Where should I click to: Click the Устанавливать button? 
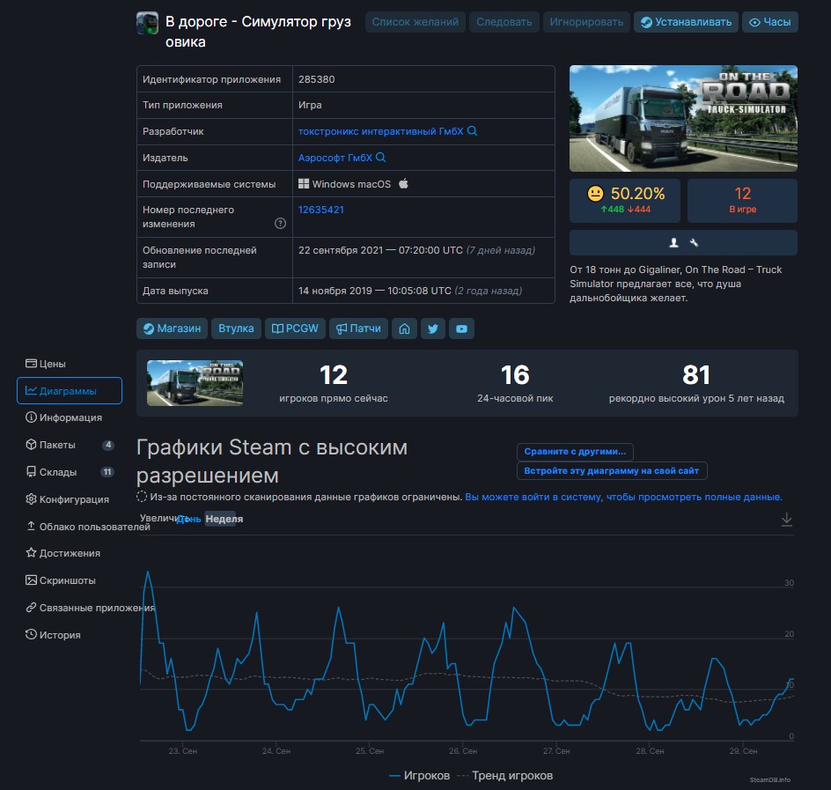coord(686,22)
